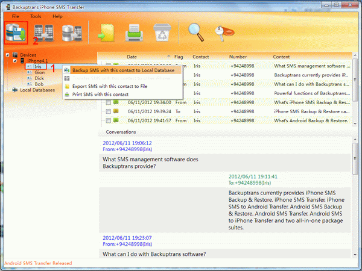Click the message list scroll up arrow
362x271 pixels.
coord(355,55)
